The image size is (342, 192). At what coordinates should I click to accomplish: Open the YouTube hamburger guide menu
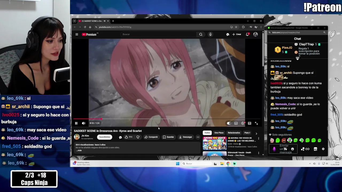77,34
